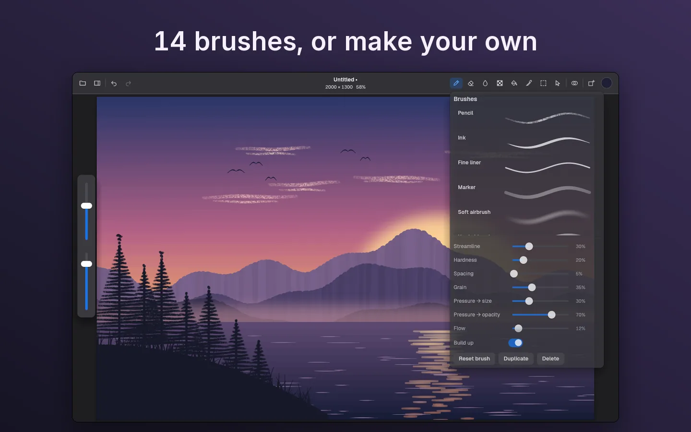
Task: Click the Spacing slider handle
Action: (514, 274)
